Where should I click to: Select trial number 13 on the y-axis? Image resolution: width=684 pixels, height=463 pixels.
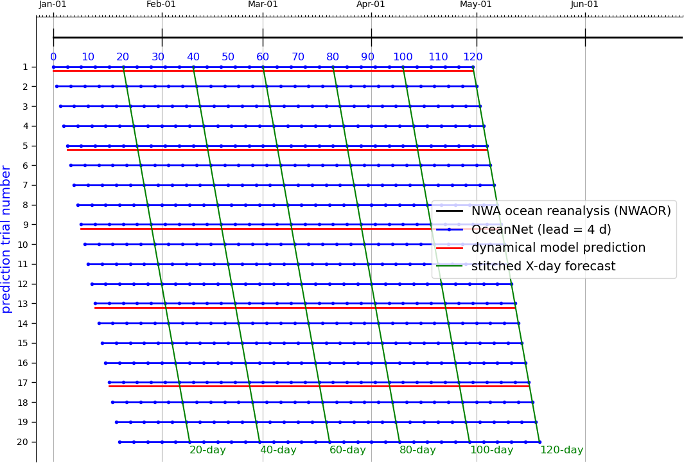pos(24,304)
